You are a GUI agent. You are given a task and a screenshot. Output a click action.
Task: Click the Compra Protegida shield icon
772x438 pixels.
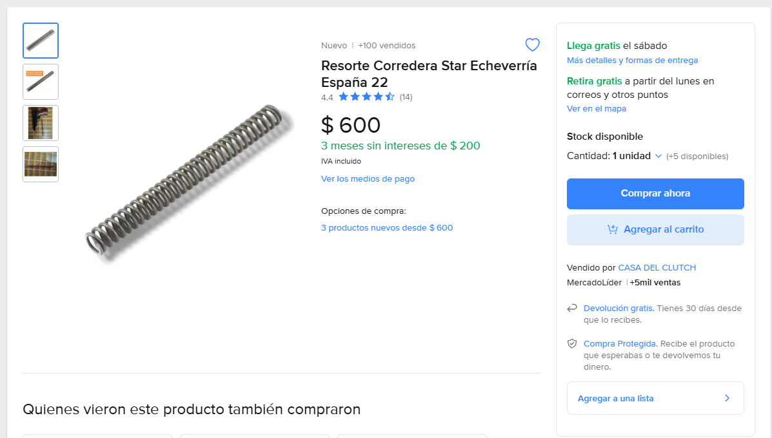(x=571, y=344)
